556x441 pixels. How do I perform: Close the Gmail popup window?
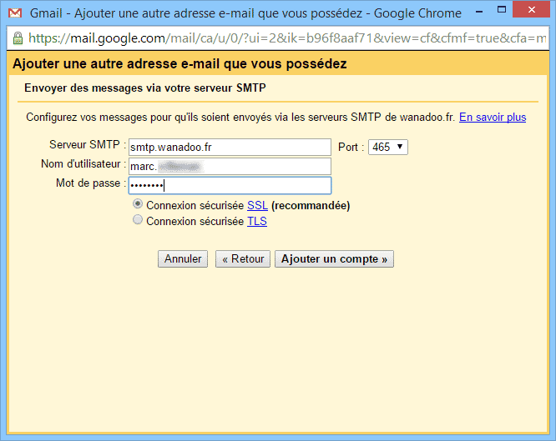click(x=531, y=10)
